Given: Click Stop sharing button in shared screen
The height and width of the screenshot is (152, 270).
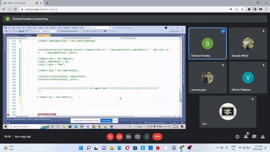Looking at the screenshot, I should coord(106,121).
